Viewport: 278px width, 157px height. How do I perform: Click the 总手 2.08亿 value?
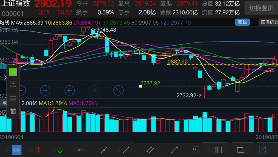point(147,12)
